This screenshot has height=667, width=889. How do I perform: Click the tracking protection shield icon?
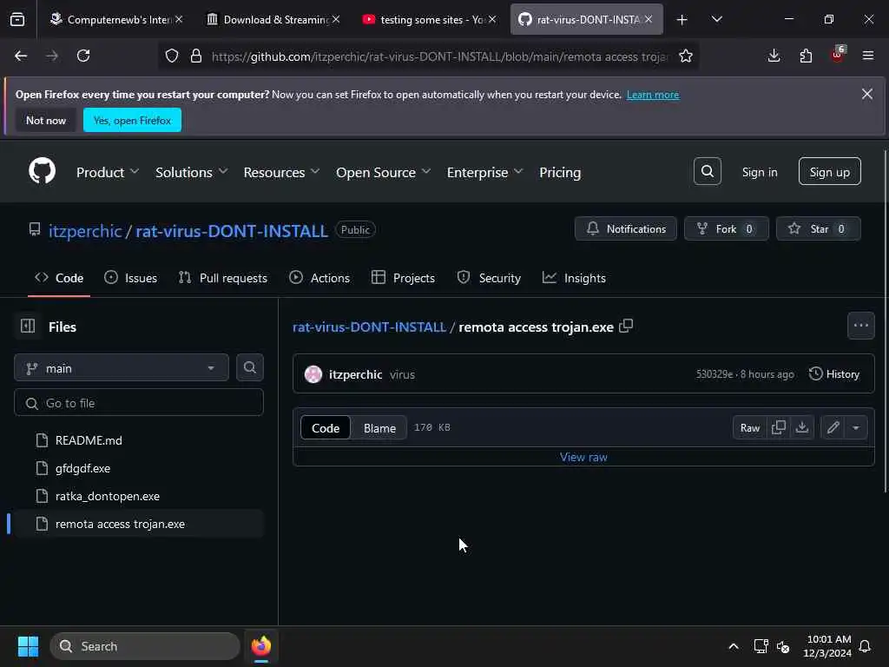172,56
